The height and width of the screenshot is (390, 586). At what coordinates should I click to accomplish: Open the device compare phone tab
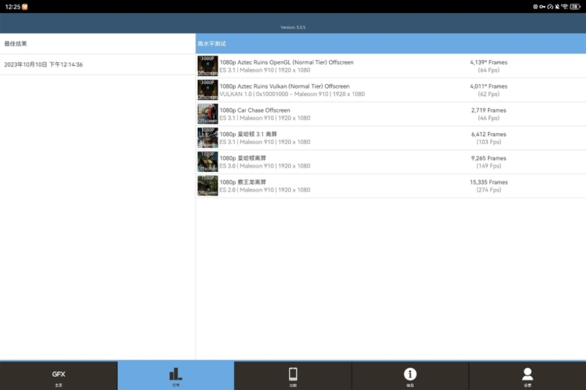click(293, 376)
